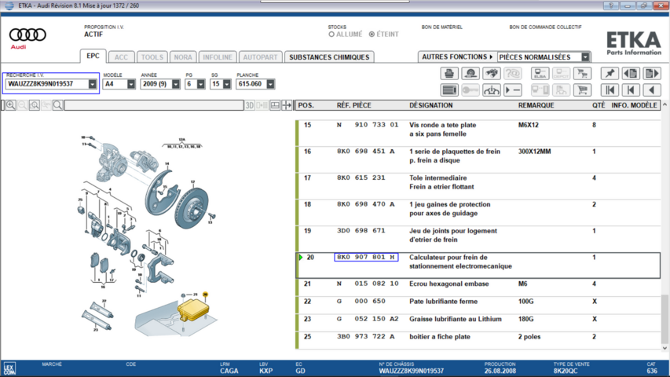
Task: Click the parts list vertical scrollbar thumb
Action: click(665, 318)
